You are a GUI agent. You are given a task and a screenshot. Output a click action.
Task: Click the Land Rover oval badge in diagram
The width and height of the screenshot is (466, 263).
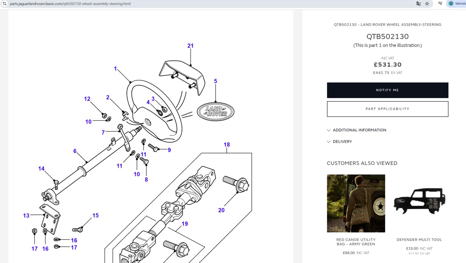click(x=216, y=112)
